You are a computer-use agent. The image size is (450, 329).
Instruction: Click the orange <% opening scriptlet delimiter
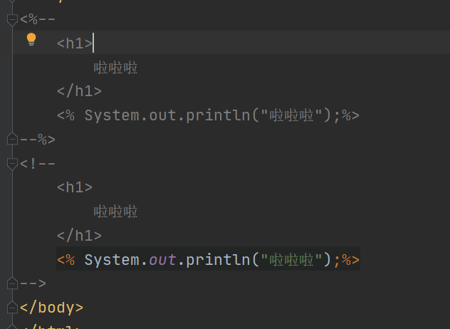click(66, 260)
